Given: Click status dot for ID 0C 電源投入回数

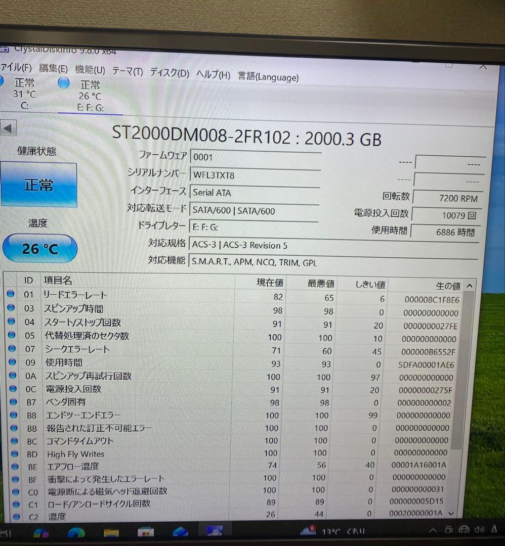Looking at the screenshot, I should 13,388.
